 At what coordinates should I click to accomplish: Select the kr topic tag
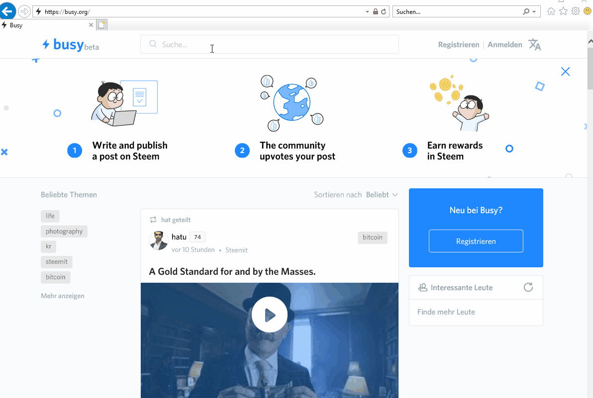point(48,246)
